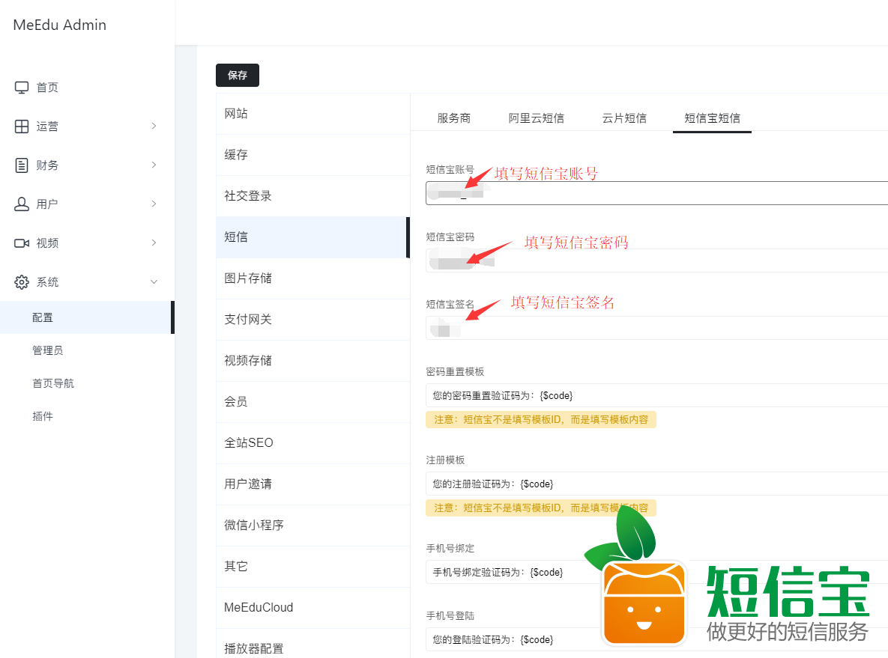The image size is (888, 658).
Task: Click the 用户 person icon
Action: (22, 204)
